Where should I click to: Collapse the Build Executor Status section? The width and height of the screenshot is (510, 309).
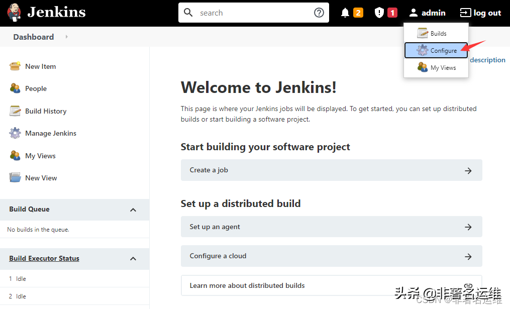[133, 258]
